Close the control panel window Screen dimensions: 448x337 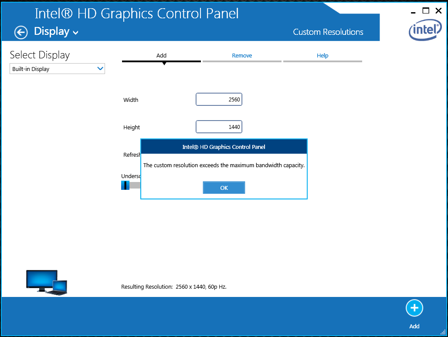pos(438,11)
